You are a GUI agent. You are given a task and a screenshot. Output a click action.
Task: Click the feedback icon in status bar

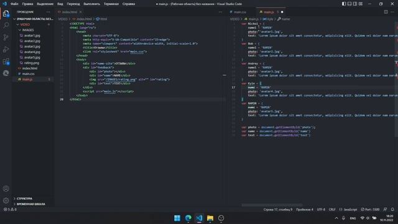click(385, 210)
